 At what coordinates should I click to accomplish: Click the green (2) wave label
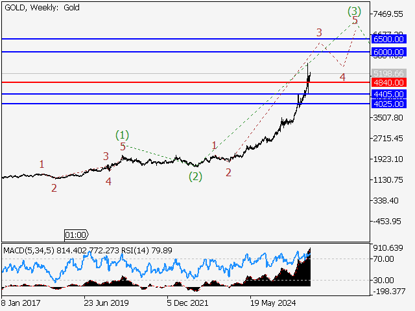(x=195, y=176)
